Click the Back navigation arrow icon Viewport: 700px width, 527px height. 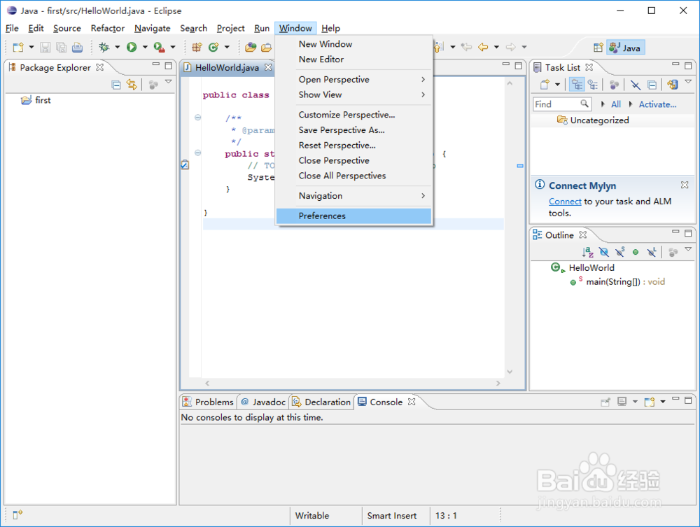pos(482,47)
